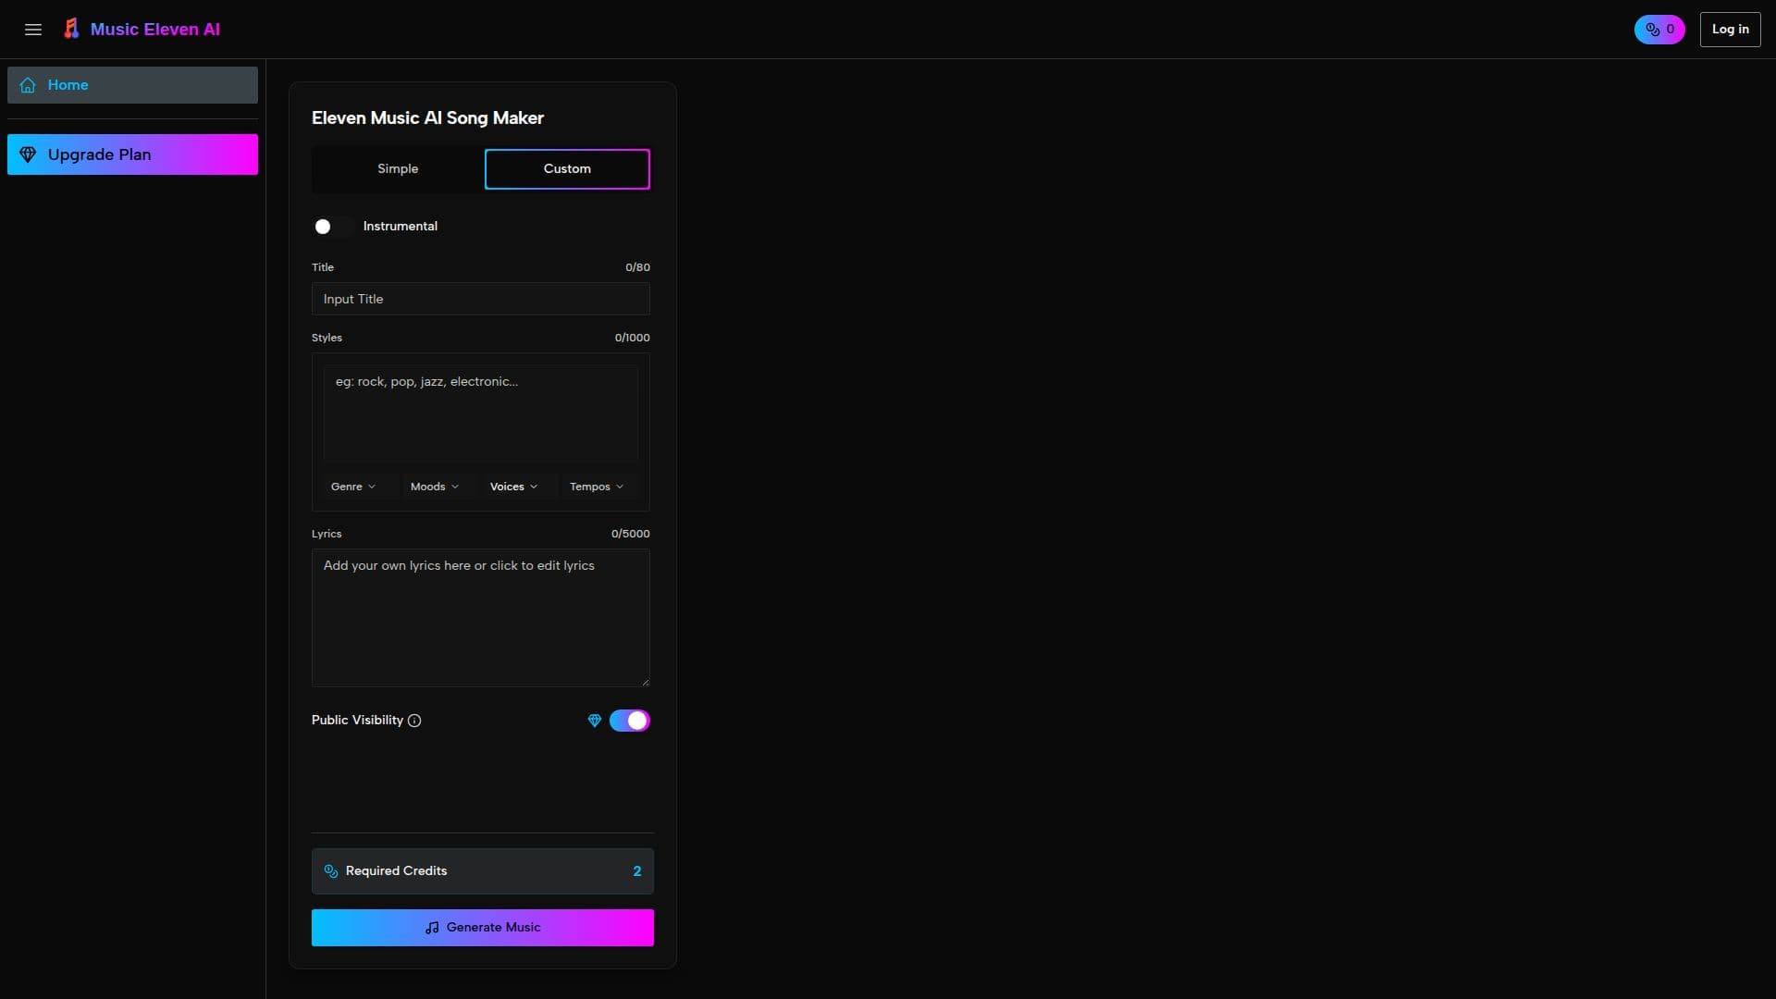Open the hamburger menu icon
The width and height of the screenshot is (1776, 999).
coord(33,30)
